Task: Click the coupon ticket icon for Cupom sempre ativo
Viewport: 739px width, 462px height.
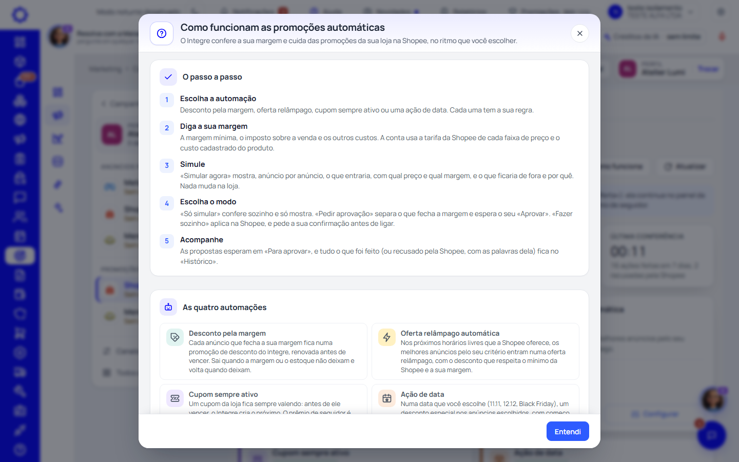Action: click(x=175, y=398)
